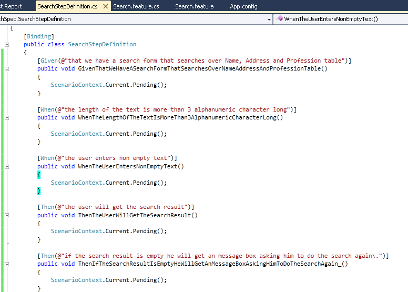This screenshot has height=292, width=408.
Task: Open the App.config tab
Action: click(x=243, y=6)
